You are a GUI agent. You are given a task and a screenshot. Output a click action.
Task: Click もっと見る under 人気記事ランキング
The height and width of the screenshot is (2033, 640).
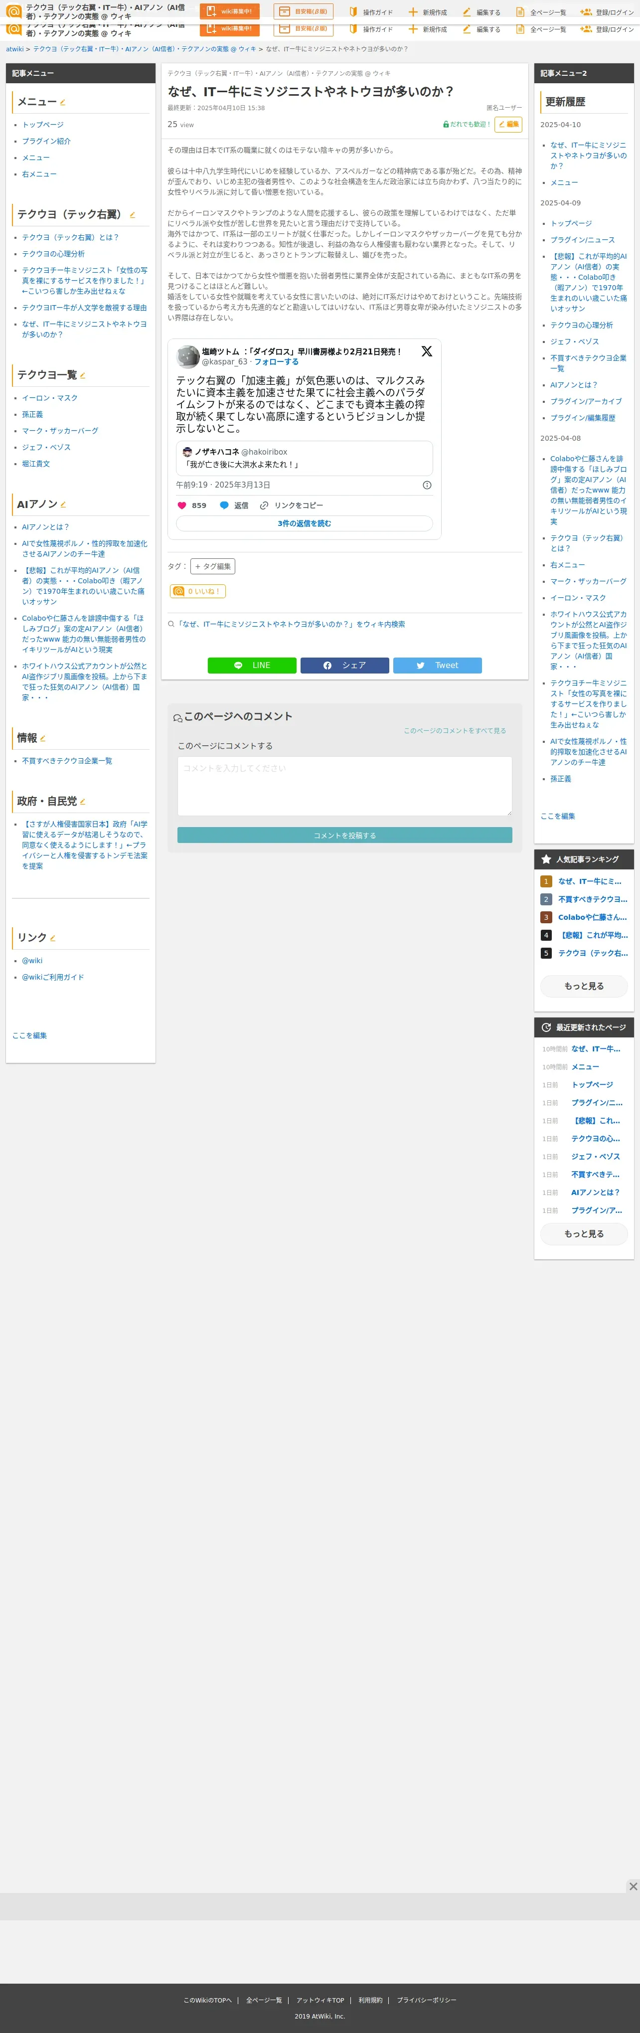coord(584,986)
